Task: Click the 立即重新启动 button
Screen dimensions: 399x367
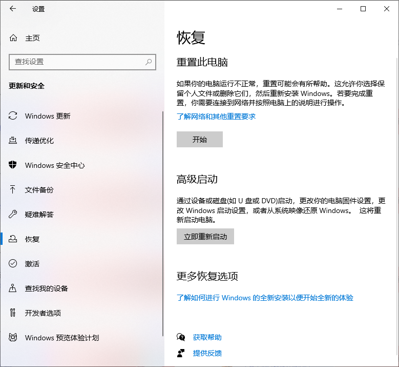Action: pyautogui.click(x=205, y=237)
